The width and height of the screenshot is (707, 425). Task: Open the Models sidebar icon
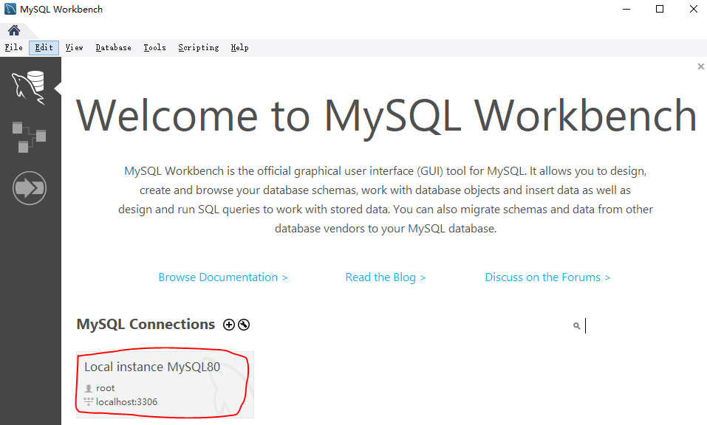point(29,137)
